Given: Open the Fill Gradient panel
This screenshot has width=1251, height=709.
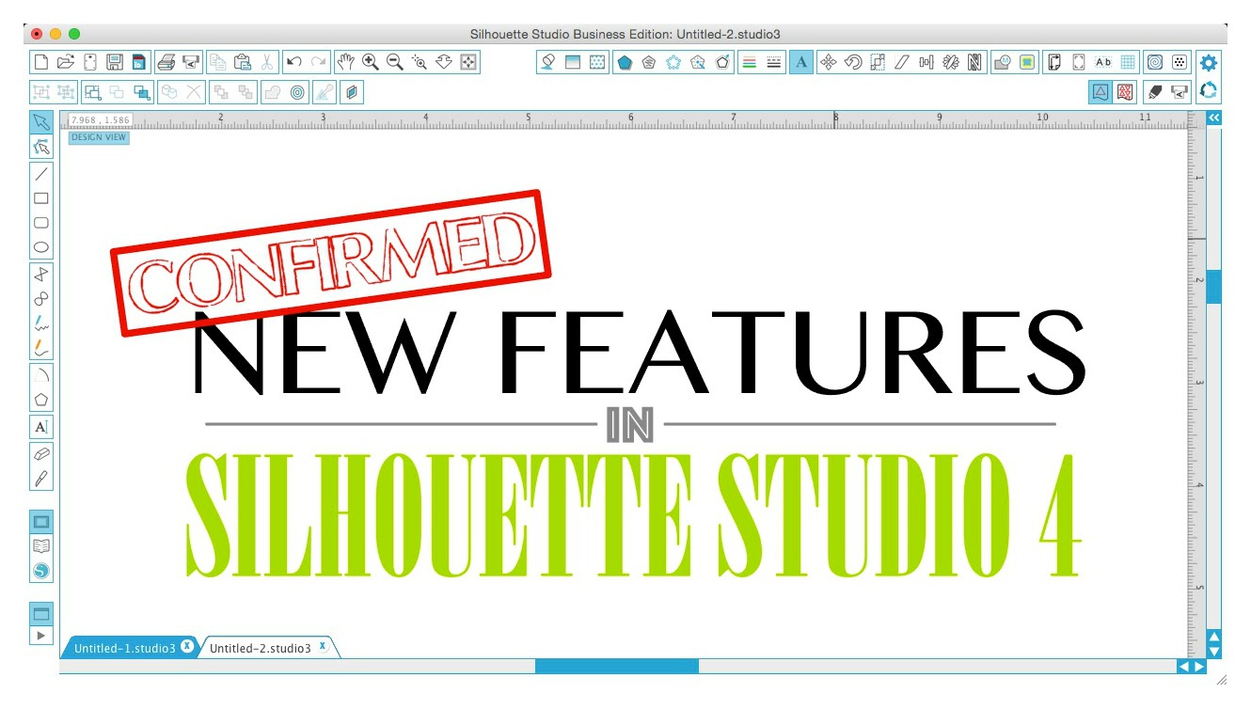Looking at the screenshot, I should pos(573,62).
